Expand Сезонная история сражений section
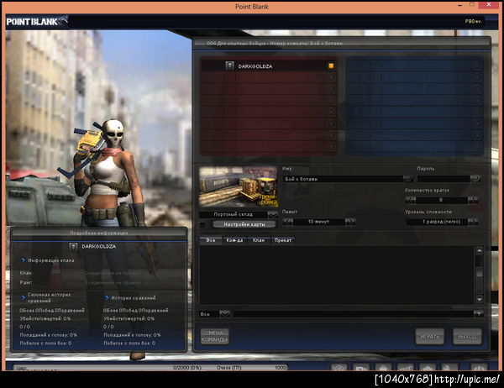The width and height of the screenshot is (504, 388). 24,297
